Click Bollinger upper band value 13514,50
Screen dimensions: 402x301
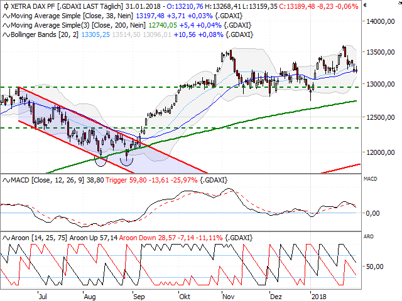[x=126, y=34]
